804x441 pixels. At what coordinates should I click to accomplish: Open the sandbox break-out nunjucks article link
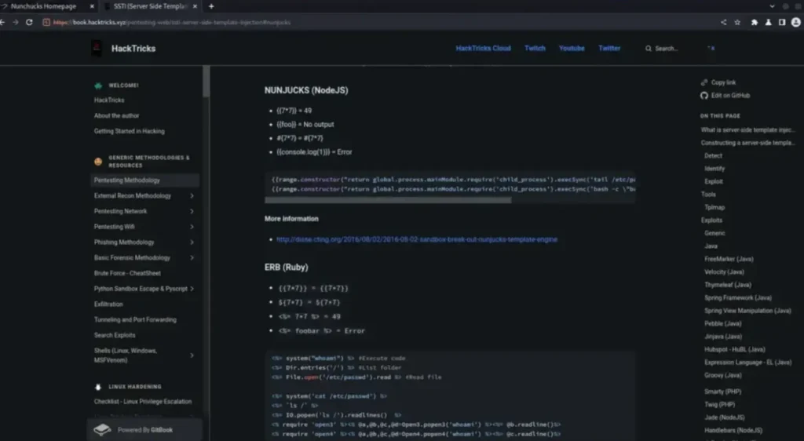click(x=416, y=239)
